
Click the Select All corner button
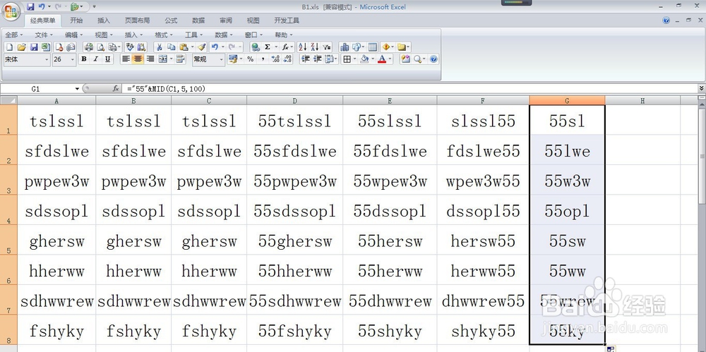coord(8,100)
